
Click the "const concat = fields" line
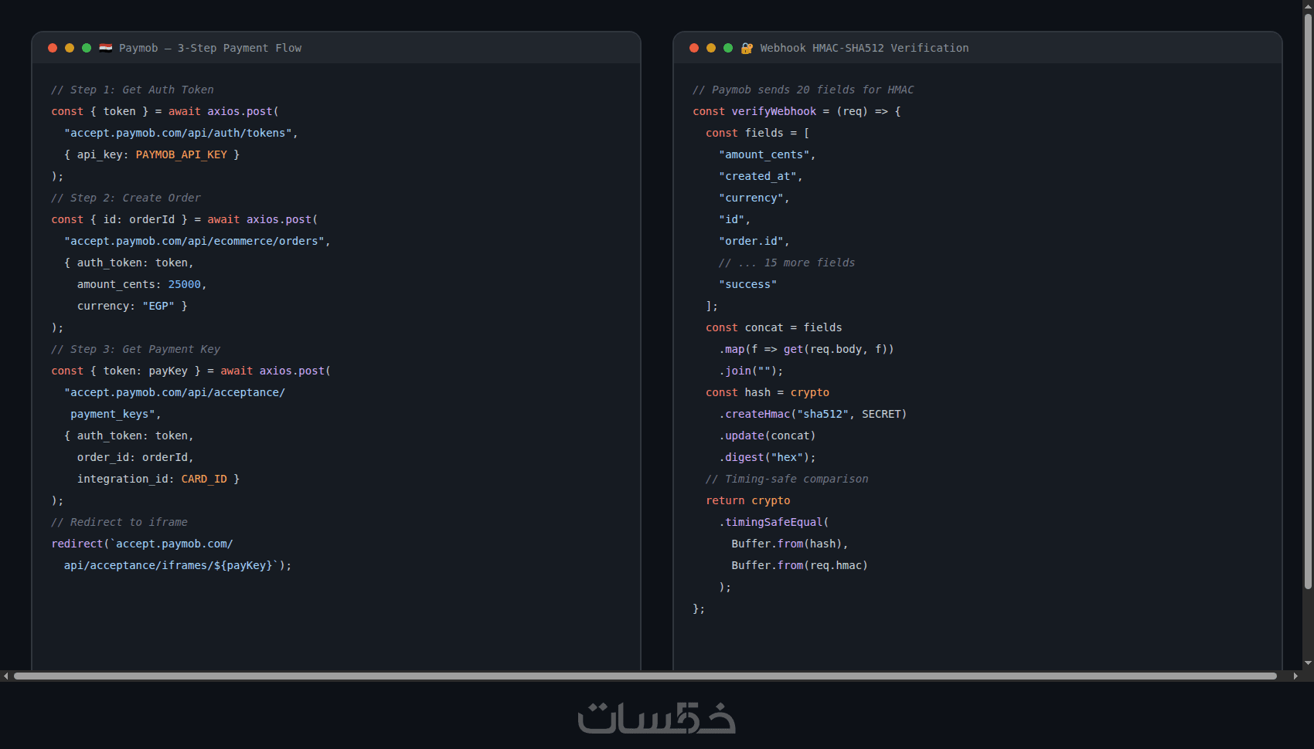point(774,327)
